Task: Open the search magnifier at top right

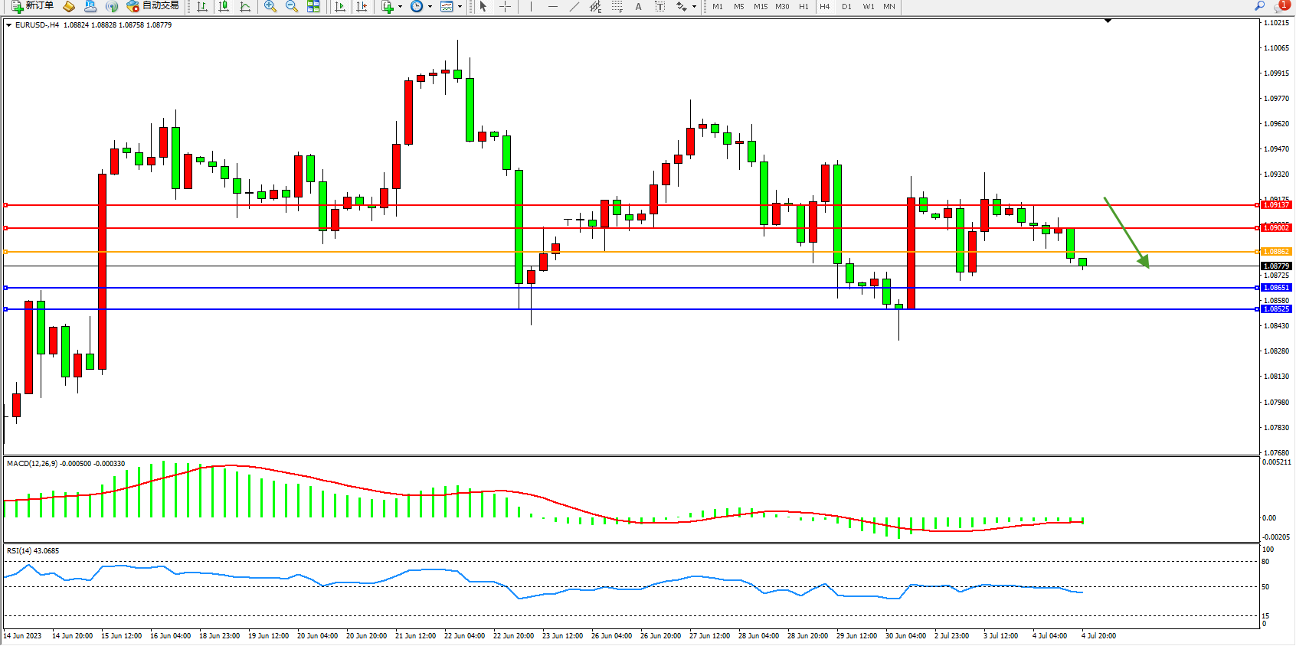Action: coord(1259,6)
